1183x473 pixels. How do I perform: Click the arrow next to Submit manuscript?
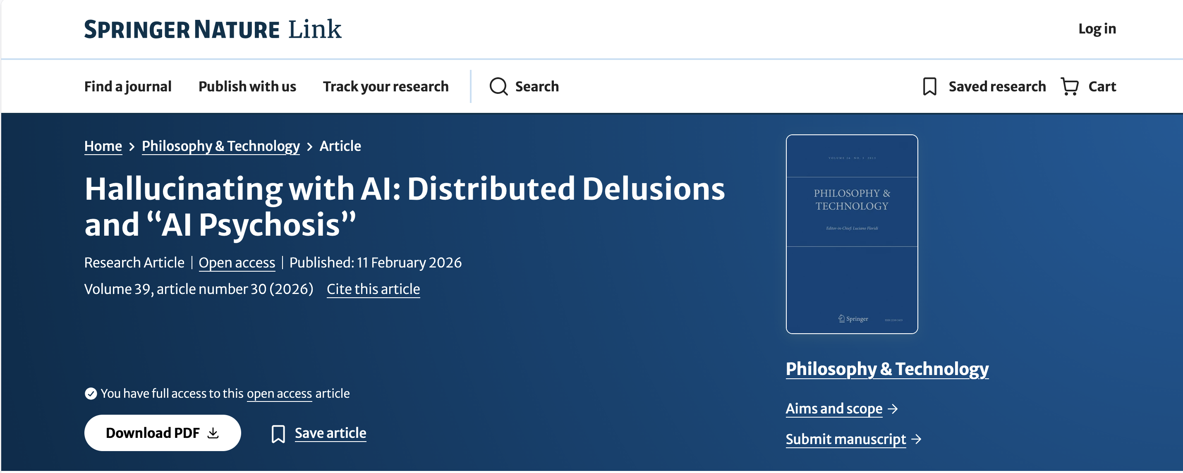tap(916, 439)
